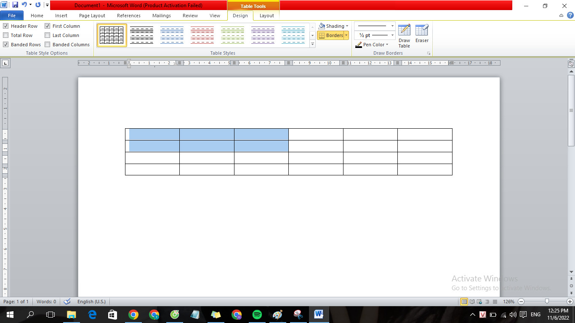Switch to Full Screen Reading view
This screenshot has width=575, height=323.
click(x=472, y=302)
